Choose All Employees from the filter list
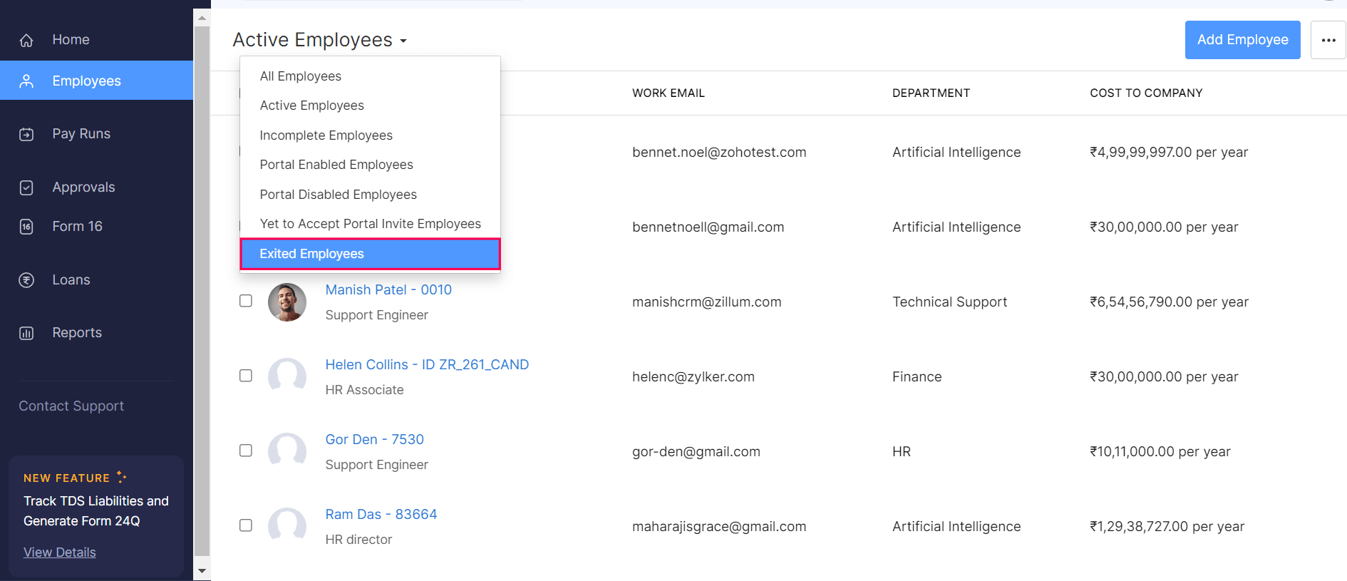Image resolution: width=1347 pixels, height=581 pixels. pyautogui.click(x=371, y=76)
